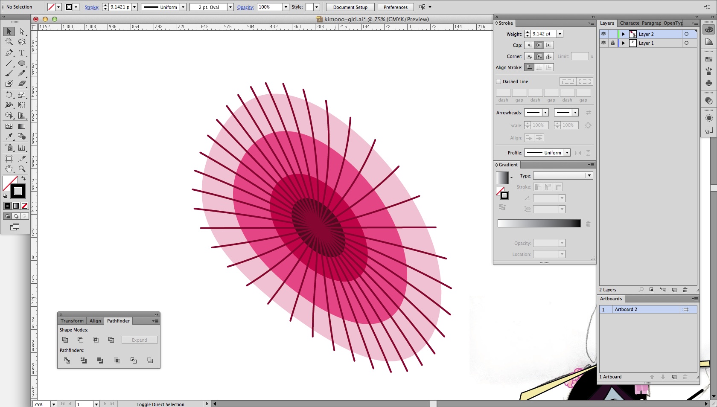Select the Direct Selection tool
Image resolution: width=717 pixels, height=407 pixels.
pyautogui.click(x=22, y=32)
